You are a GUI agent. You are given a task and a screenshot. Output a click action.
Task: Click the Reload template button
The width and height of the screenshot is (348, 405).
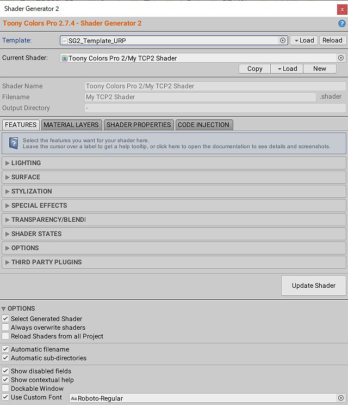tap(333, 40)
